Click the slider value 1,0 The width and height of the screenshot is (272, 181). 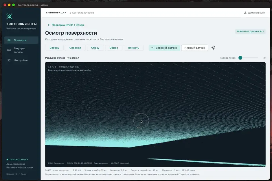(x=264, y=58)
